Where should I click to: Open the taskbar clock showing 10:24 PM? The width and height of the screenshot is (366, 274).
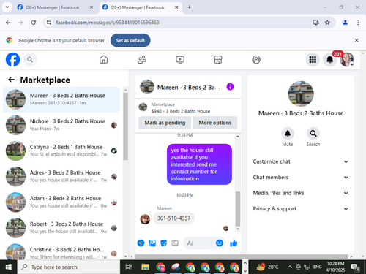tap(335, 267)
